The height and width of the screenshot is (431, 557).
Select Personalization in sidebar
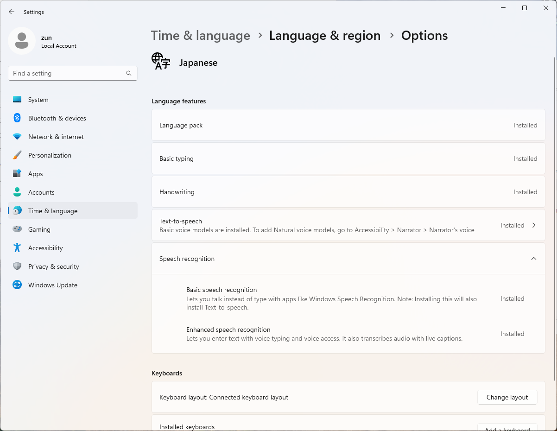point(73,155)
